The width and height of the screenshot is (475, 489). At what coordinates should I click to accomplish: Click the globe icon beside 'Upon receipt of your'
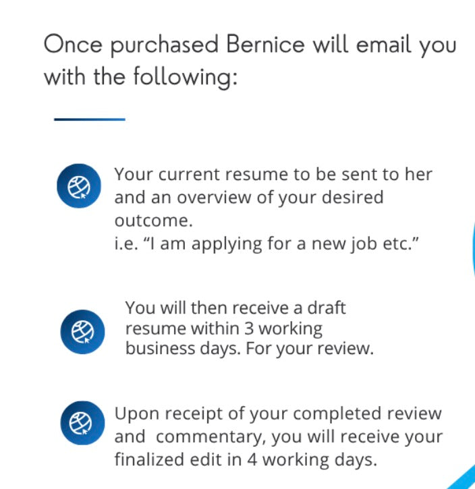click(x=82, y=424)
